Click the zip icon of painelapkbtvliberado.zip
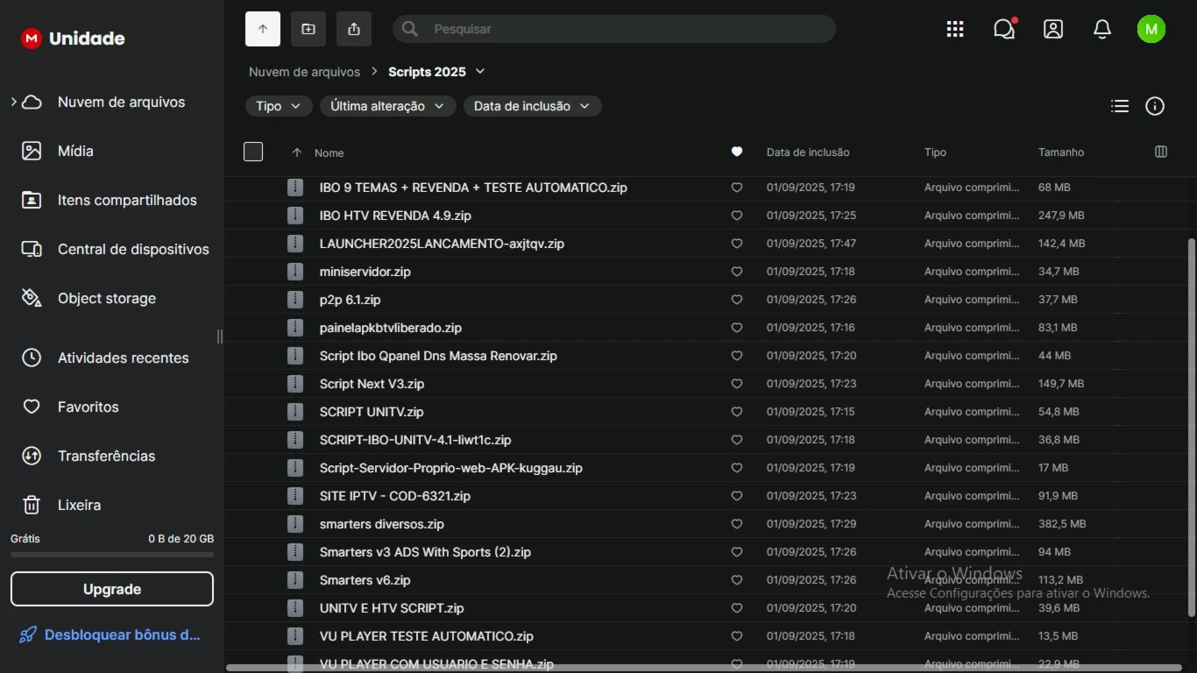1197x673 pixels. (x=295, y=328)
